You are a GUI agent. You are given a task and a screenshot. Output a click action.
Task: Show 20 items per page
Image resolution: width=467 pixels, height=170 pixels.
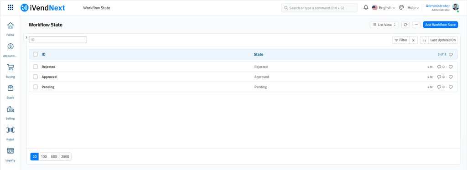pos(35,157)
